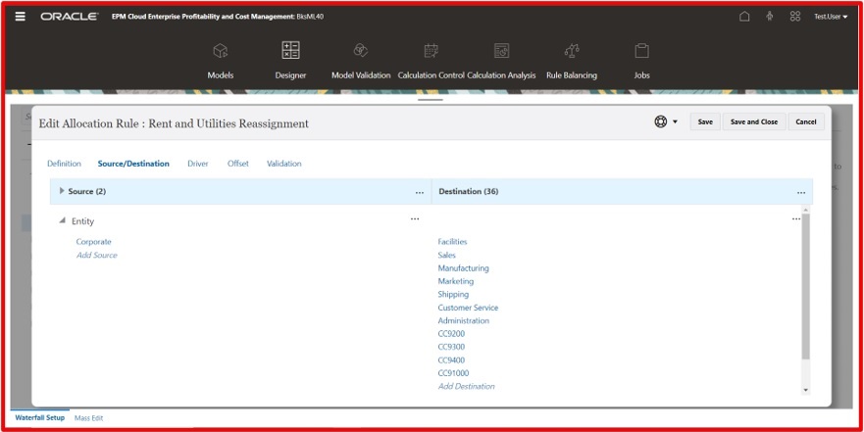Viewport: 864px width, 432px height.
Task: Click Add Destination link
Action: 466,386
